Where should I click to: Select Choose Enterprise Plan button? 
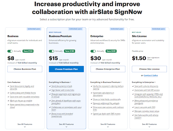coord(108,69)
